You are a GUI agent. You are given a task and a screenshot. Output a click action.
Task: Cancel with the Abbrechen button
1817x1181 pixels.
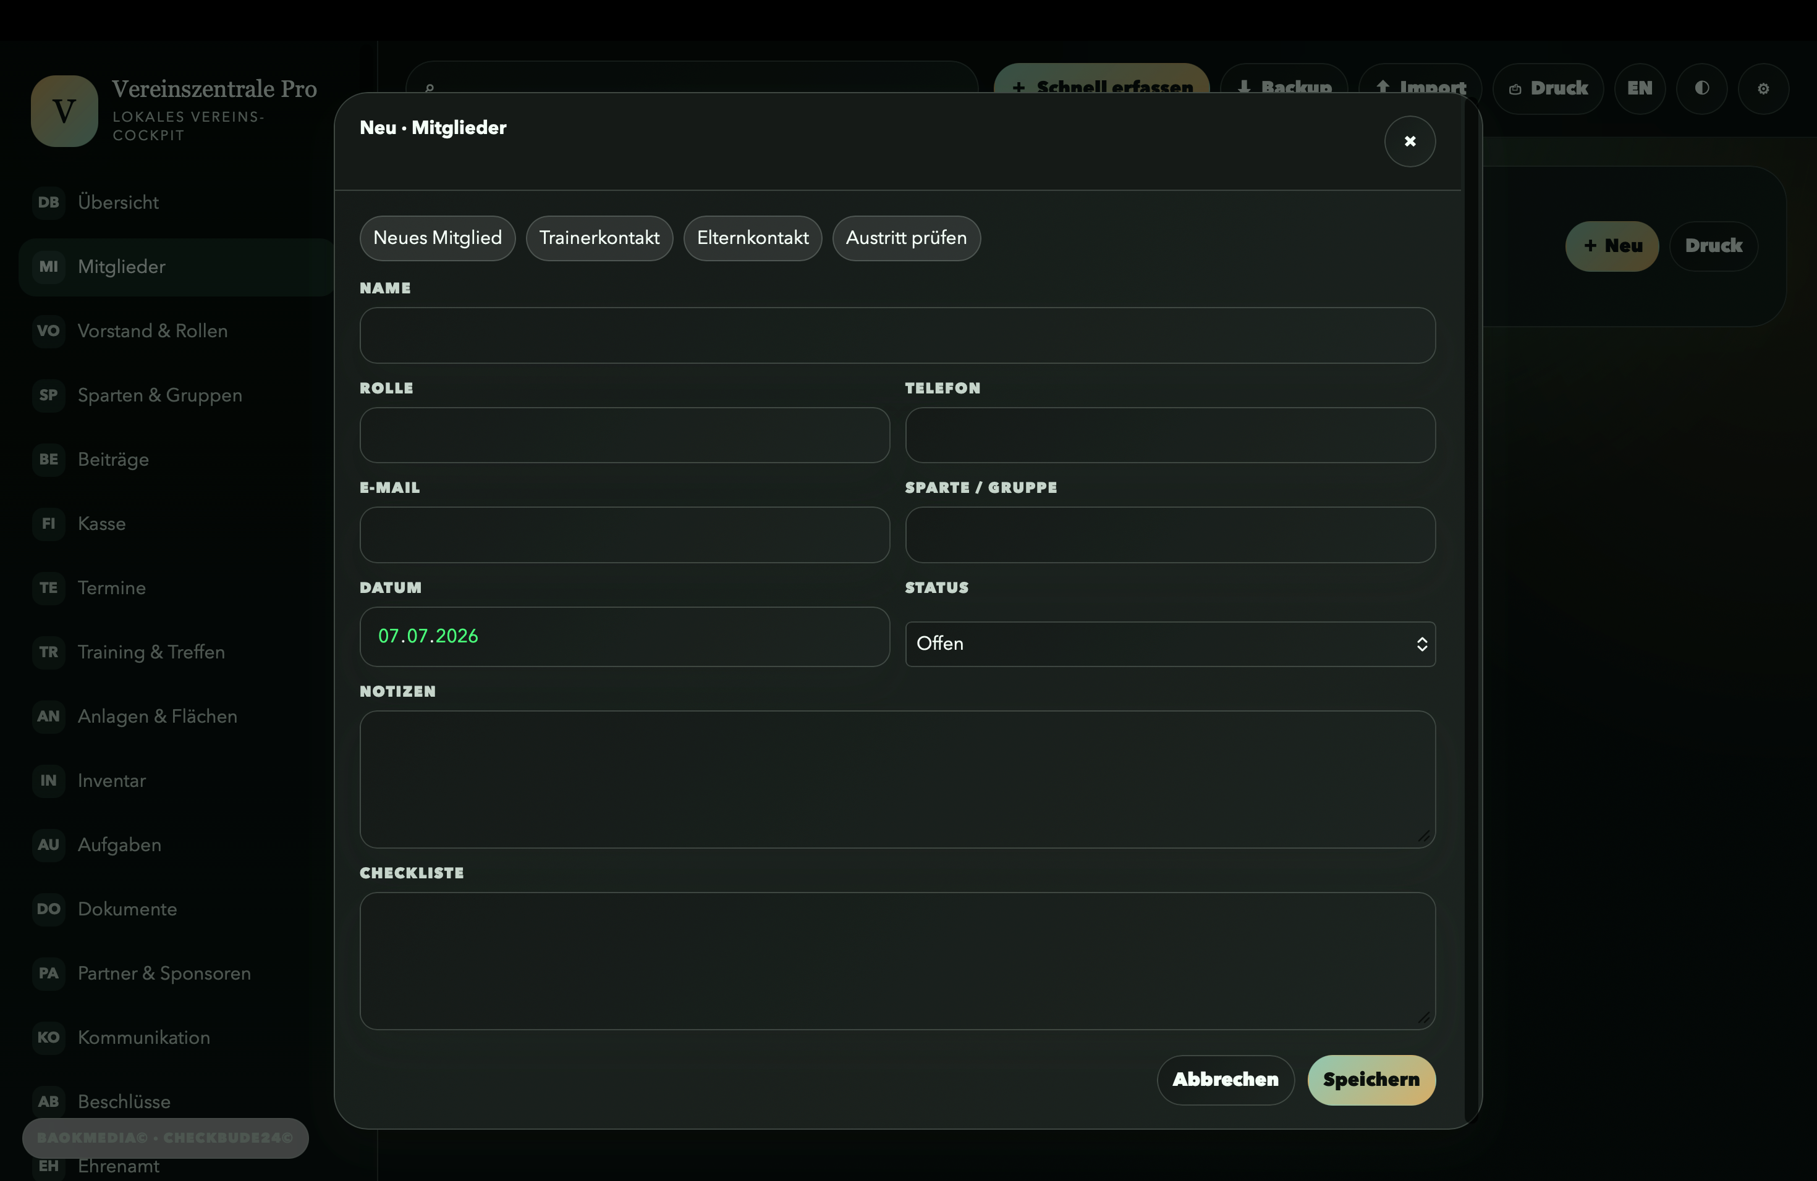click(1226, 1080)
